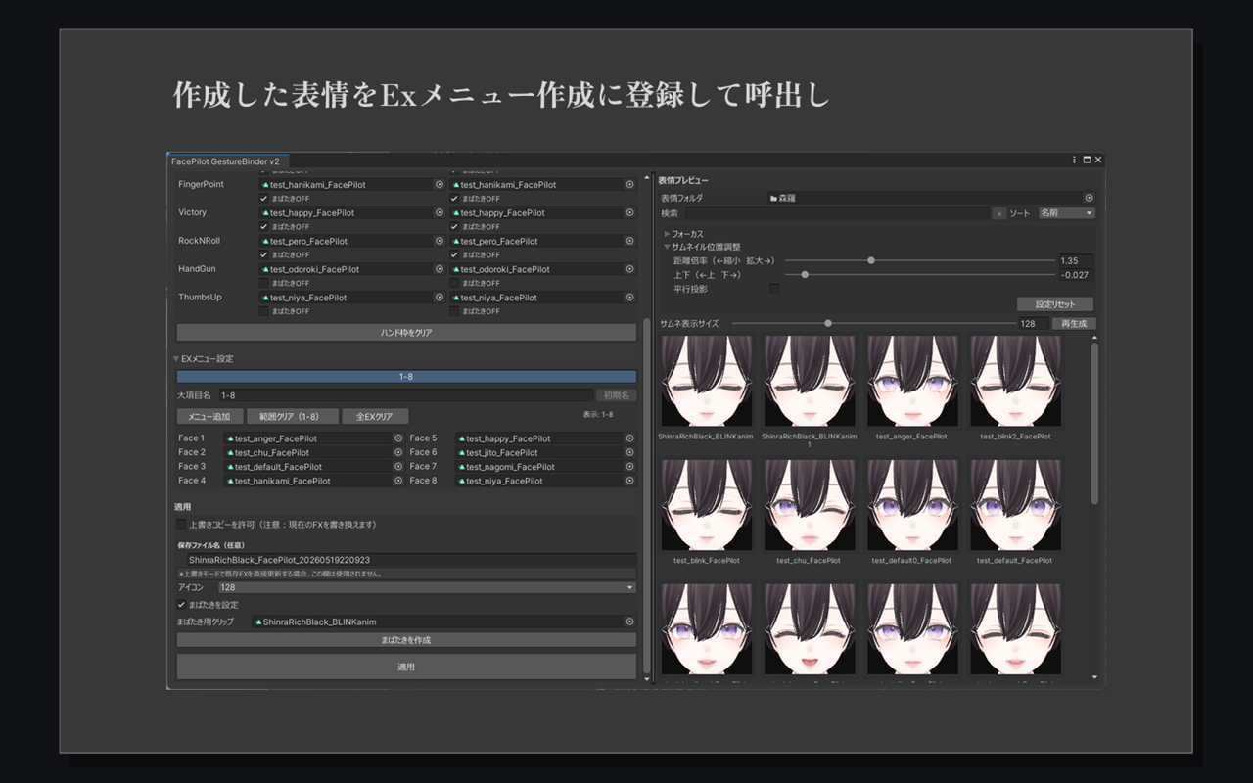This screenshot has width=1253, height=783.
Task: Uncheck left まばたきOFF under FingerPoint
Action: 263,199
